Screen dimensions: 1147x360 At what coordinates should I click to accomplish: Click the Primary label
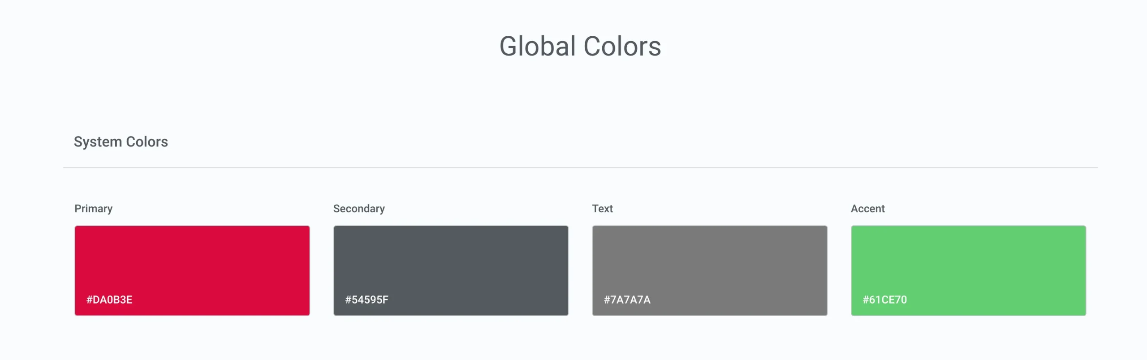point(94,208)
